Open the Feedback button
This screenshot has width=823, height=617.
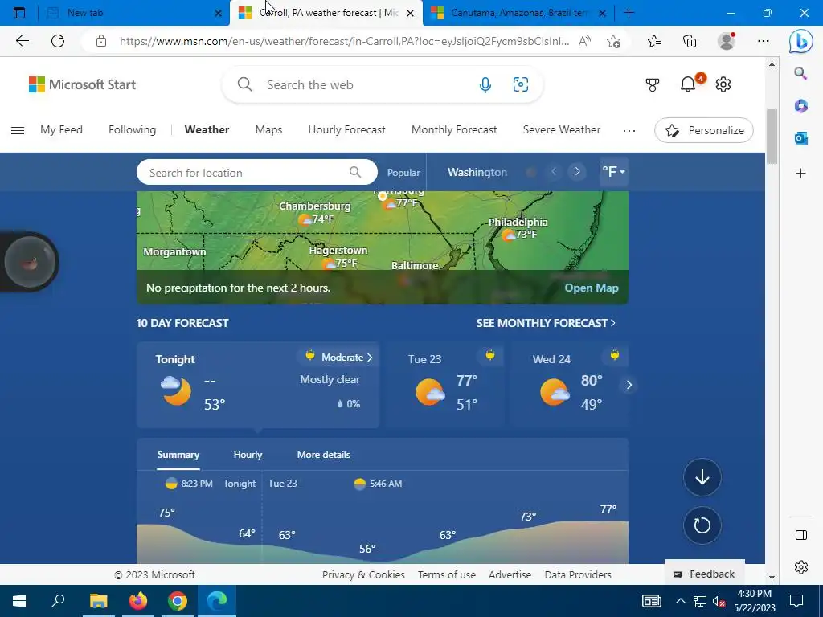coord(704,574)
